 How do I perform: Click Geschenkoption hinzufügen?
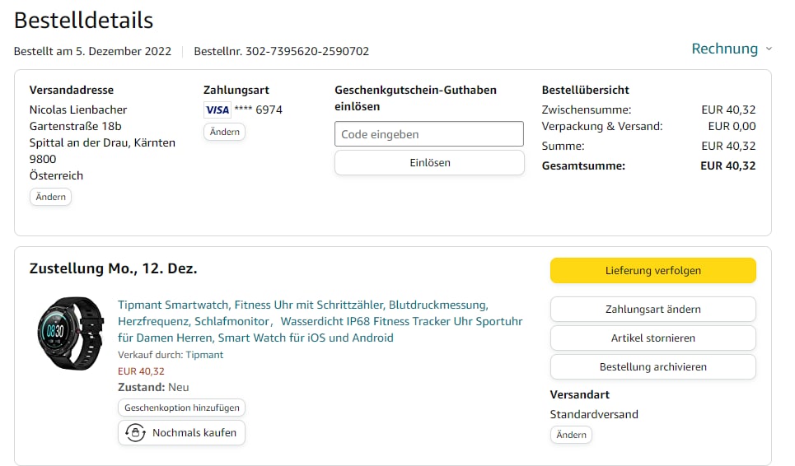pos(181,408)
